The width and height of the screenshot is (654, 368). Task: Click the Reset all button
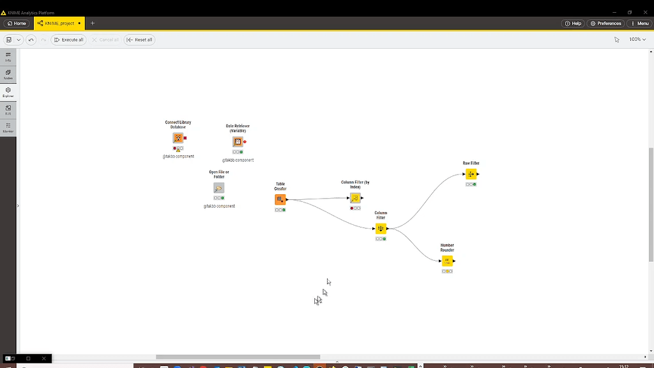click(x=139, y=40)
